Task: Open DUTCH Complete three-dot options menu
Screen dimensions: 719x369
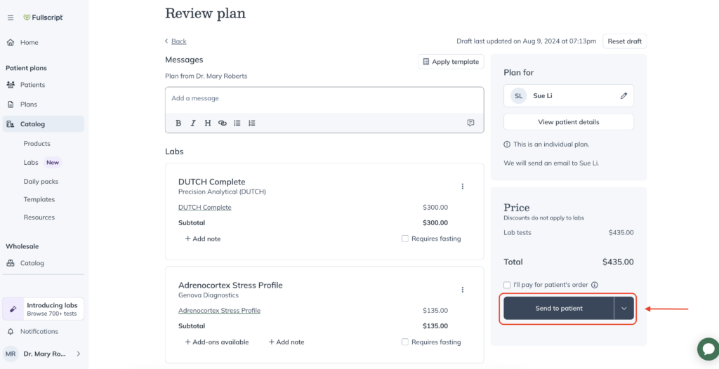Action: pyautogui.click(x=462, y=186)
